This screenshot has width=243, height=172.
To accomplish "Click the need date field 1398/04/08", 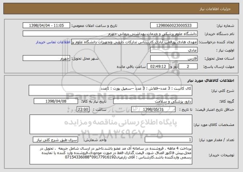I will (56, 101).
